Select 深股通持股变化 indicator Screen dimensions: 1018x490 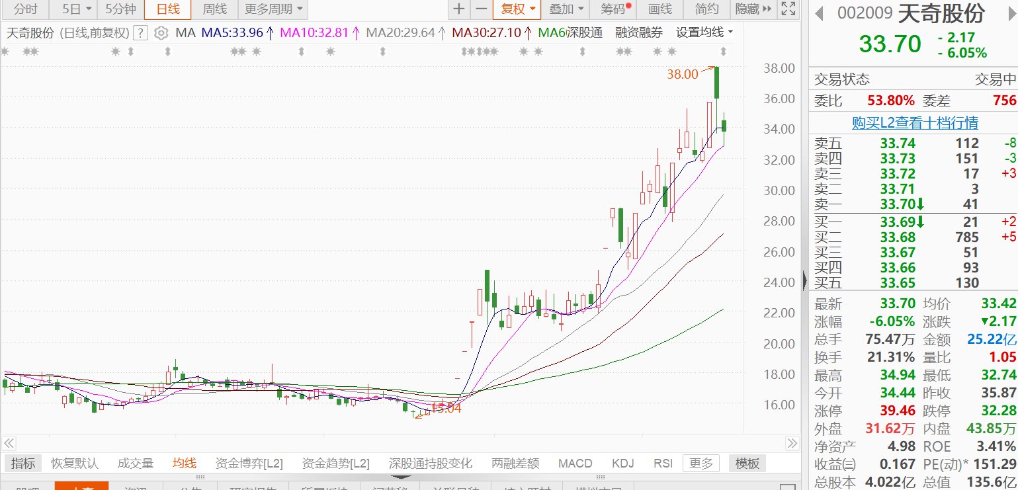coord(430,463)
